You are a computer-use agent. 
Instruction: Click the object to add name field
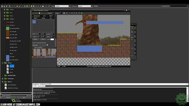point(39,45)
